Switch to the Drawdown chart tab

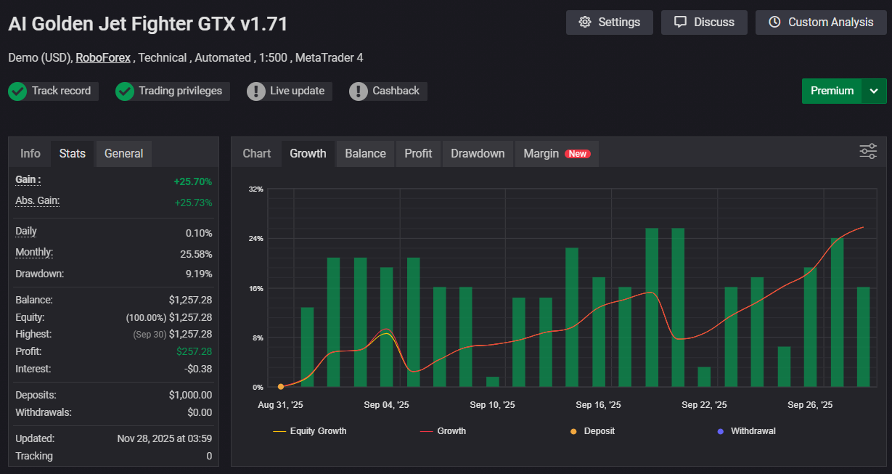pos(477,153)
